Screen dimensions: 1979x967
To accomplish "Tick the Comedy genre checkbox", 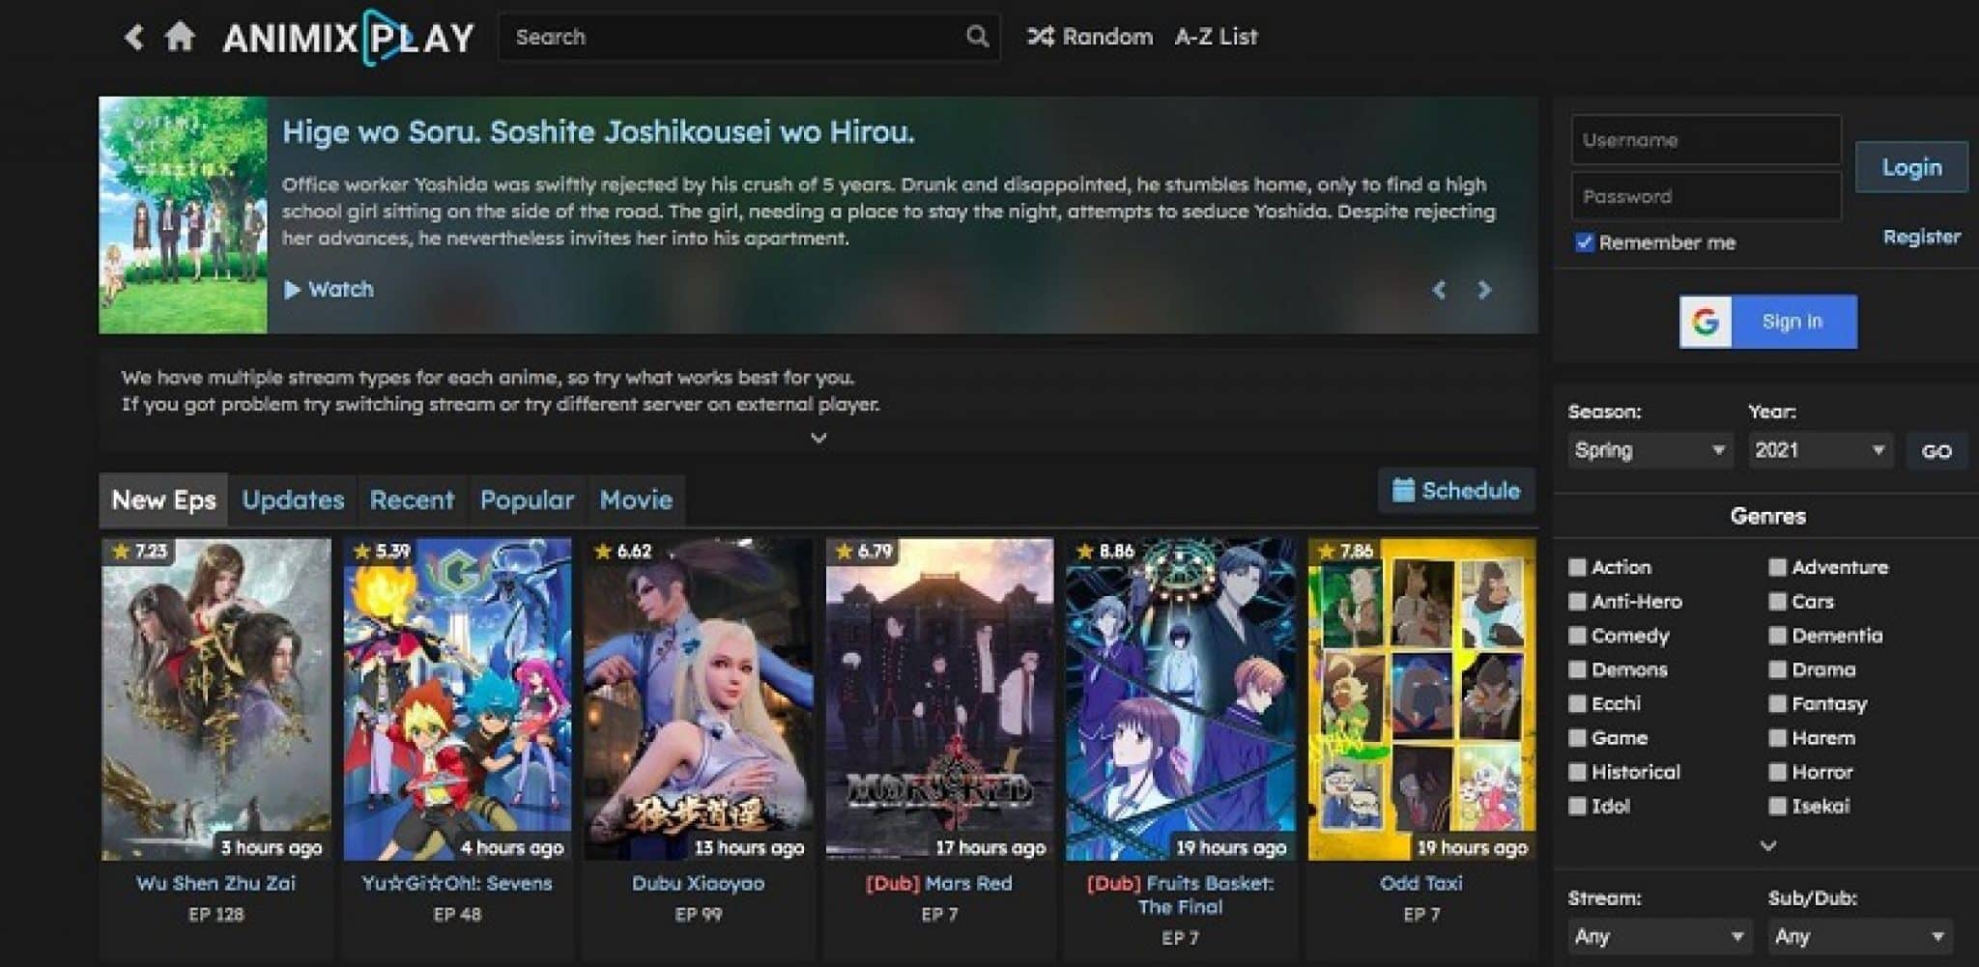I will point(1578,636).
